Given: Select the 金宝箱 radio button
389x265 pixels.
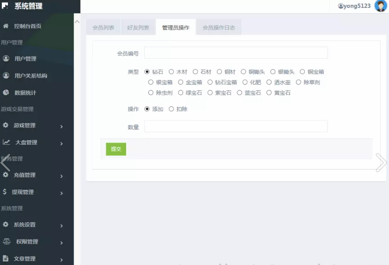Looking at the screenshot, I should point(181,82).
